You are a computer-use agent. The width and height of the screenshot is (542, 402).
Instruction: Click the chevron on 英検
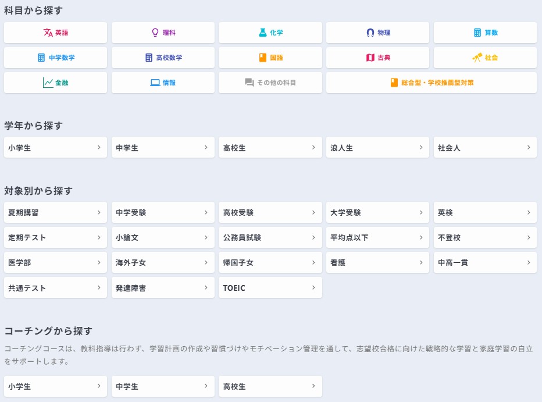[529, 212]
